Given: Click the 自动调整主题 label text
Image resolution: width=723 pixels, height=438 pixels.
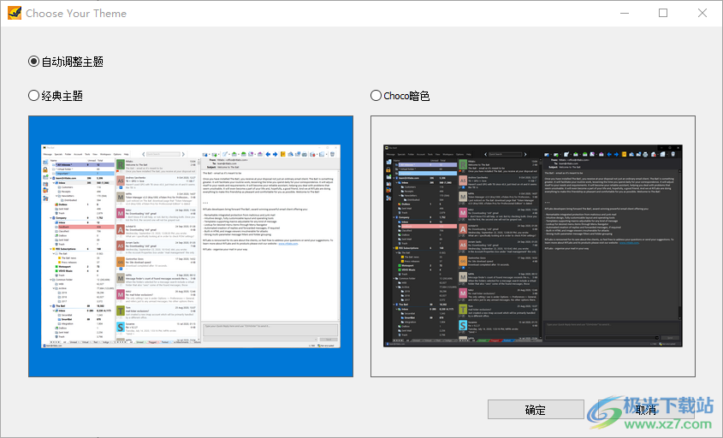Looking at the screenshot, I should (x=73, y=62).
